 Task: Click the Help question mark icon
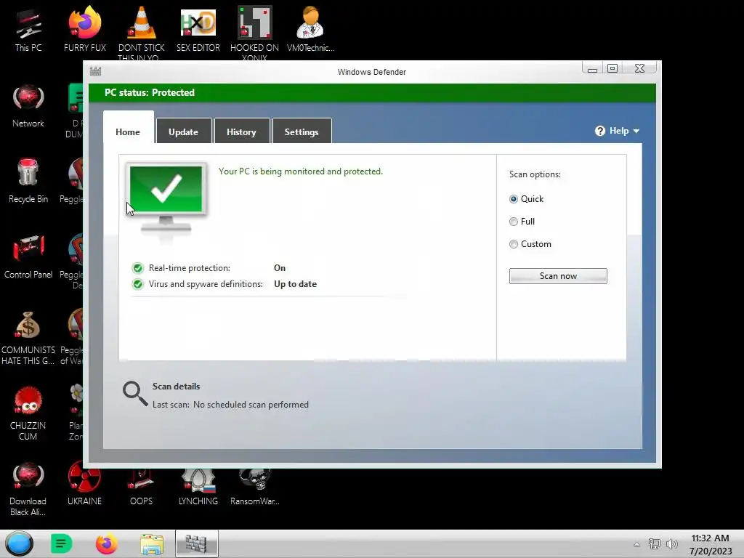(x=599, y=131)
